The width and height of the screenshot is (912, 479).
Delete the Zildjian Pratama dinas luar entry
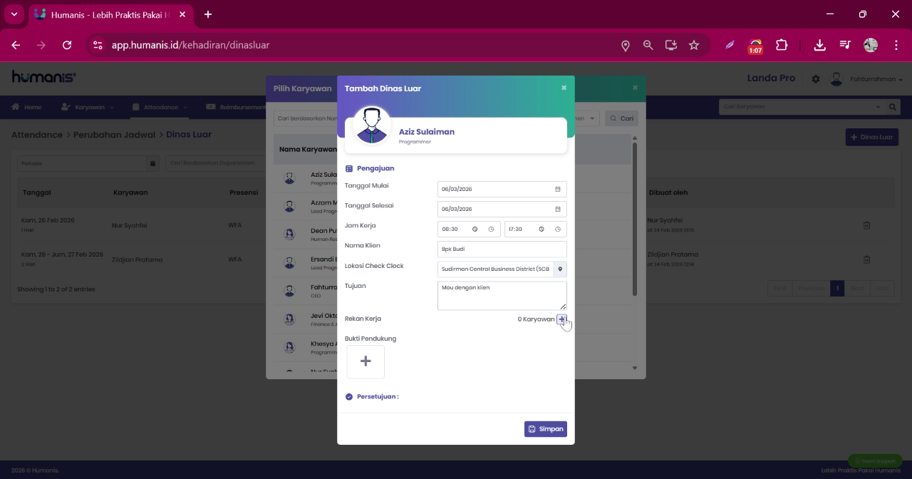[867, 259]
